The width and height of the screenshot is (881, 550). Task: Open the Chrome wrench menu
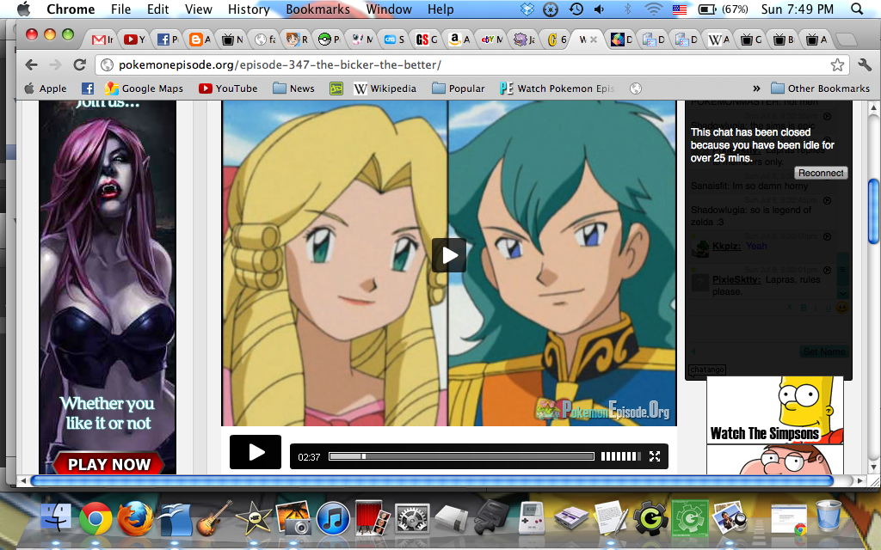tap(865, 65)
